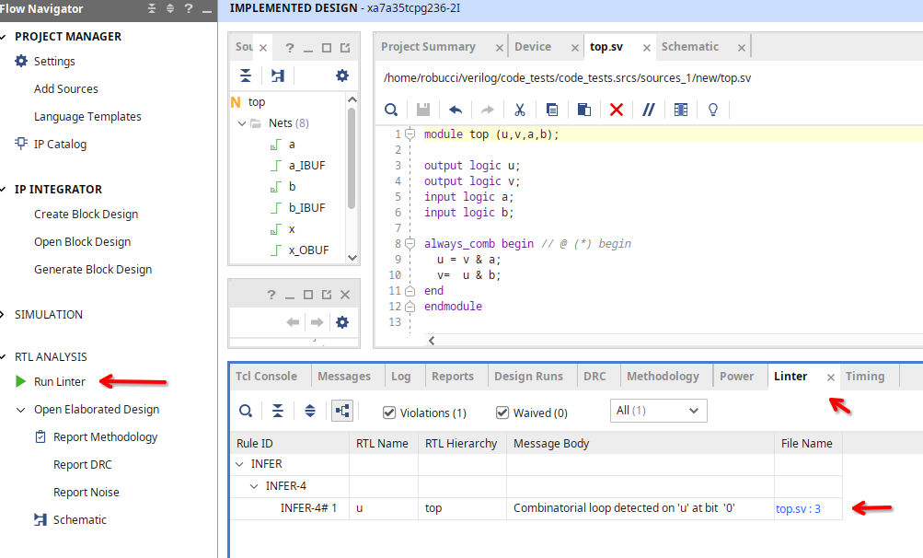The height and width of the screenshot is (558, 923).
Task: Open the top.sv : 3 file link
Action: [x=798, y=508]
